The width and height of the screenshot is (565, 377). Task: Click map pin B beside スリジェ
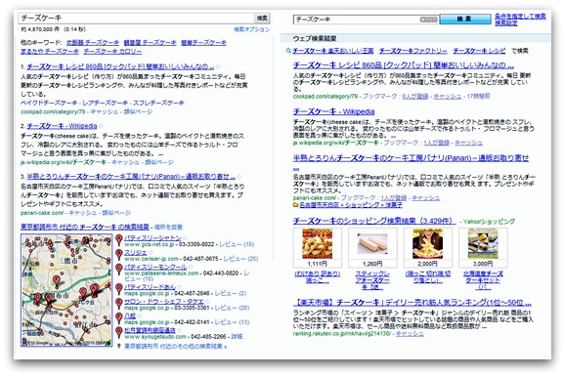pyautogui.click(x=119, y=255)
